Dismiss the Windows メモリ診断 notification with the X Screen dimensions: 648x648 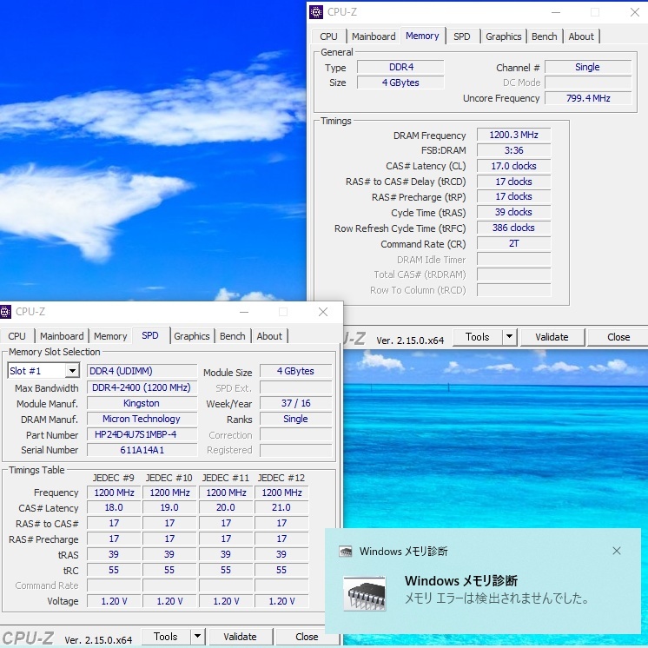(x=617, y=551)
